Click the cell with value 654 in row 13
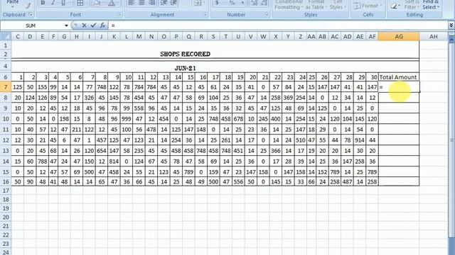This screenshot has height=255, width=455. point(102,151)
